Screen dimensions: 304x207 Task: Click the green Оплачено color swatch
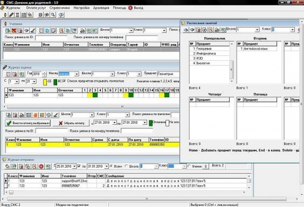[151, 123]
